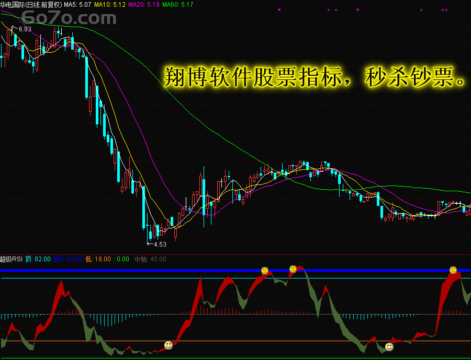
Task: Click the 顶: 82.00 indicator value
Action: click(38, 259)
